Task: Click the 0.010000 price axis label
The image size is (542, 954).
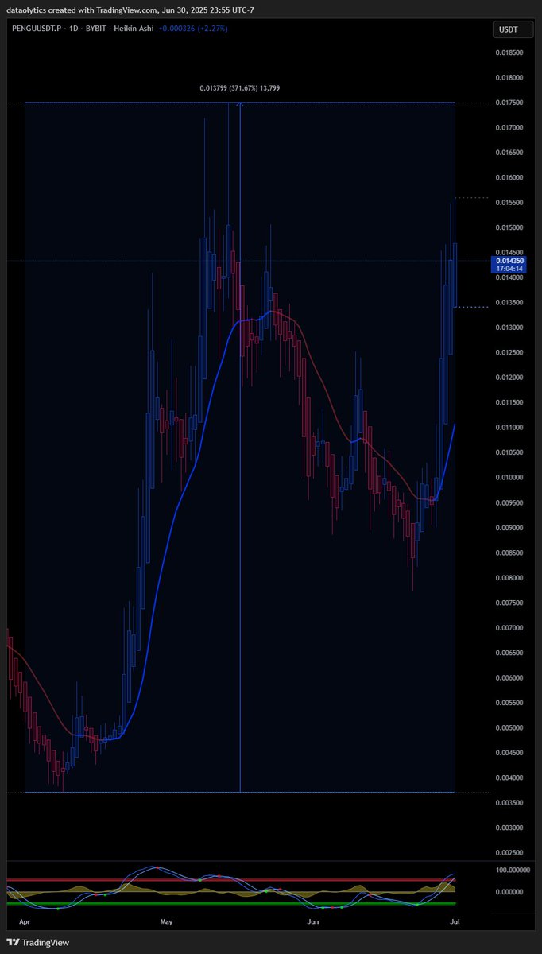Action: [x=509, y=478]
